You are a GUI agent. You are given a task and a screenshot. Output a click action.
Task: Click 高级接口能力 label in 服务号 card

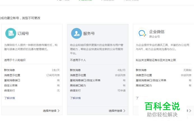[x=78, y=85]
